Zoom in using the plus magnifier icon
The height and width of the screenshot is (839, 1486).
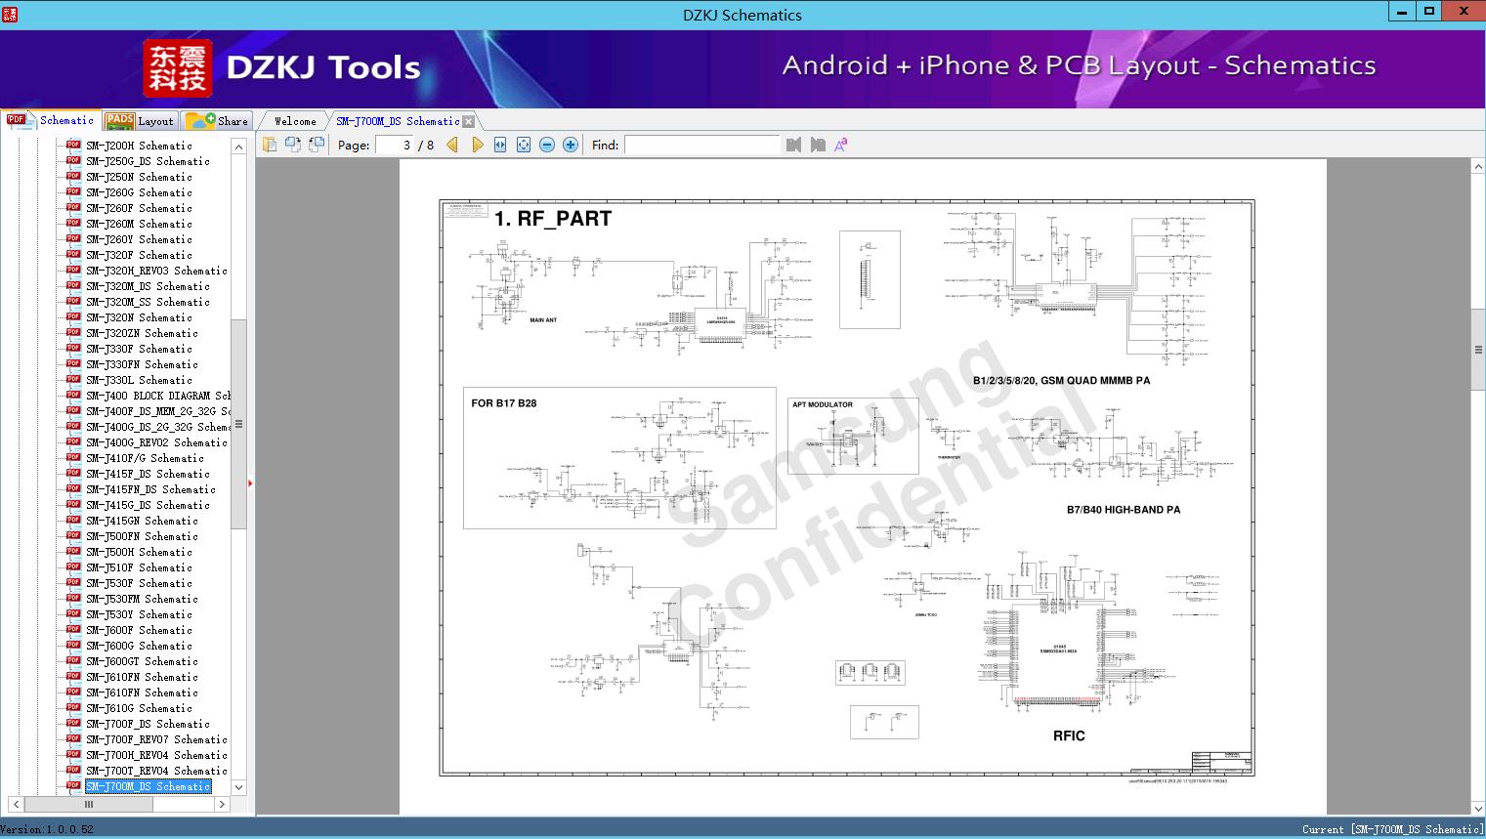(570, 144)
